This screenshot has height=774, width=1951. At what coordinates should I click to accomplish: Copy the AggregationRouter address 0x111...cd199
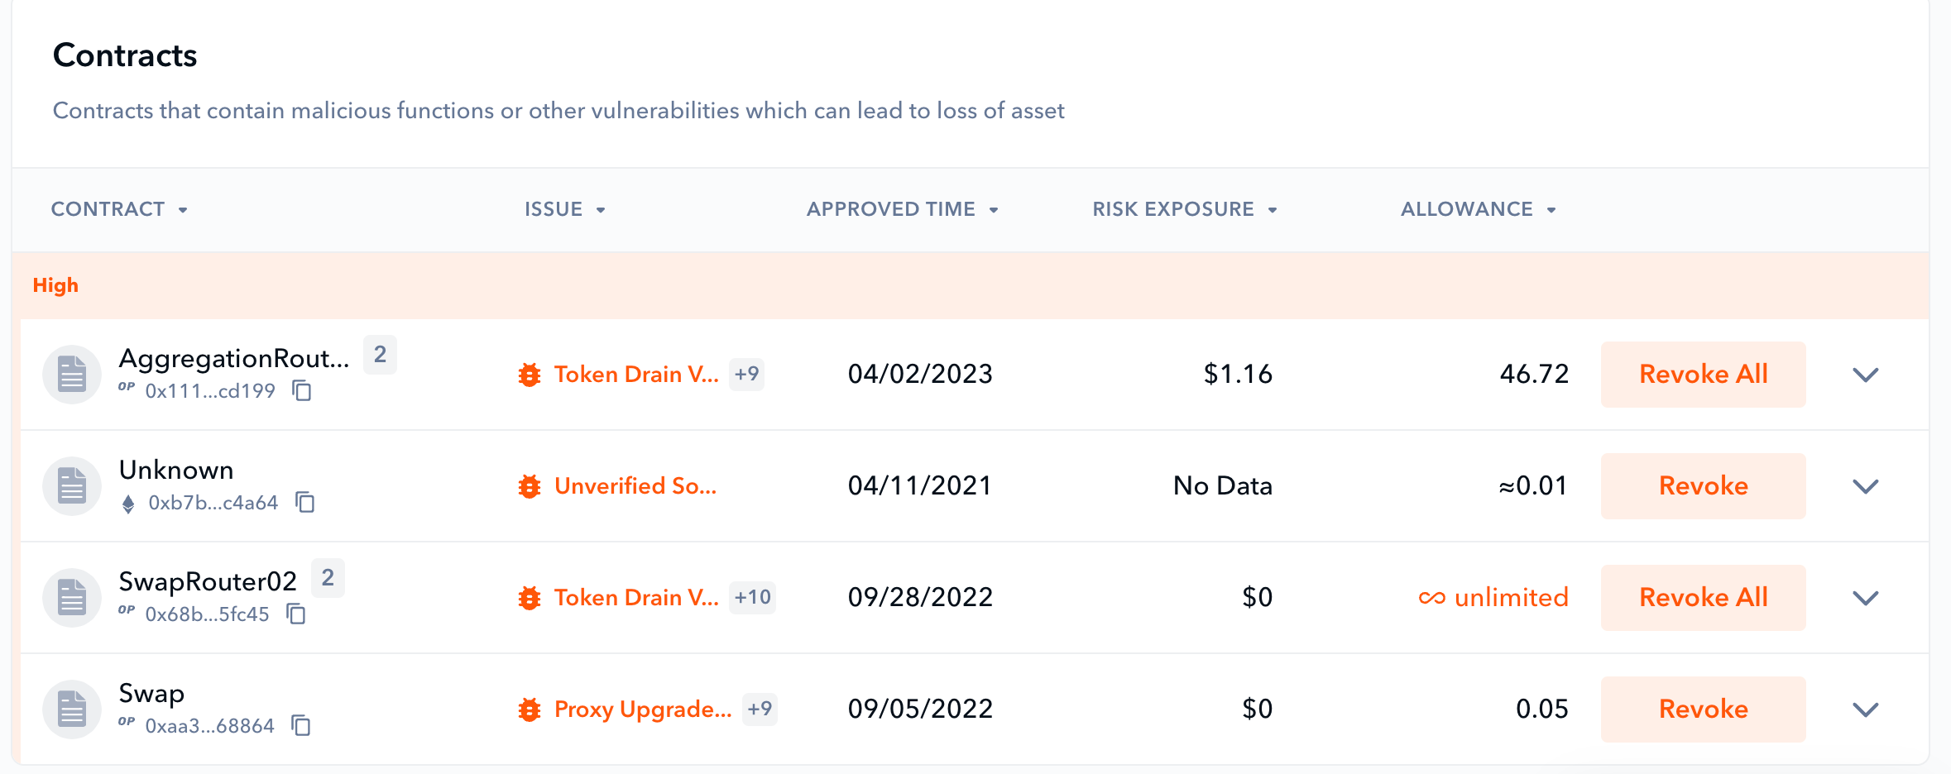(302, 390)
